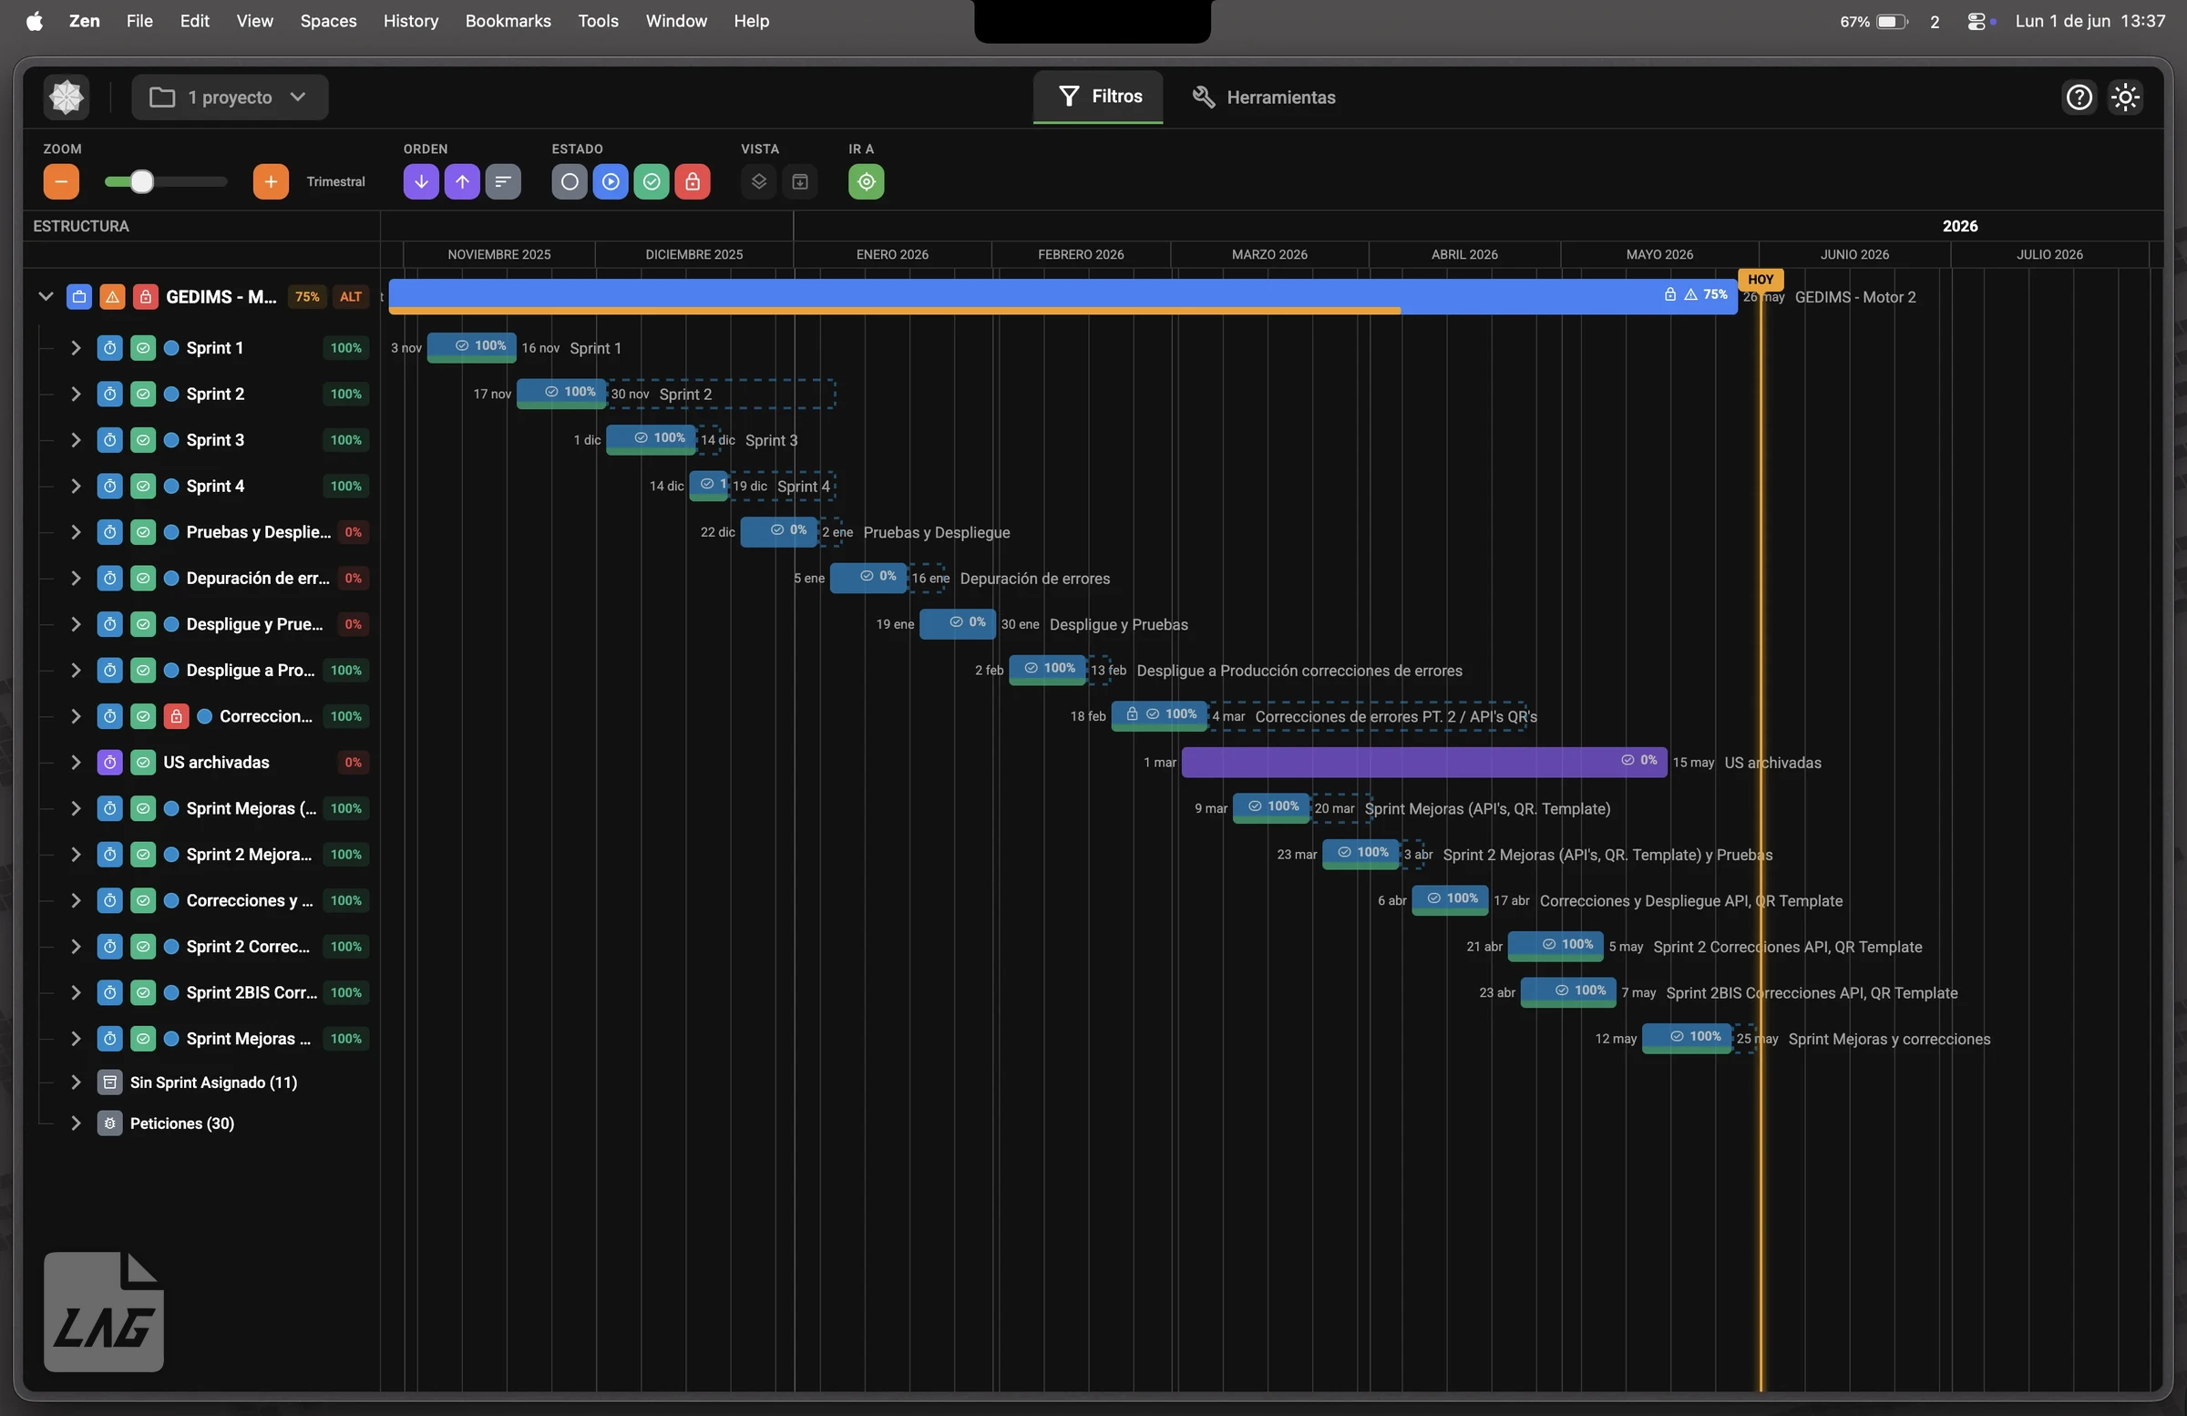Click the sort lines order icon
Screen dimensions: 2187x1416
[503, 182]
